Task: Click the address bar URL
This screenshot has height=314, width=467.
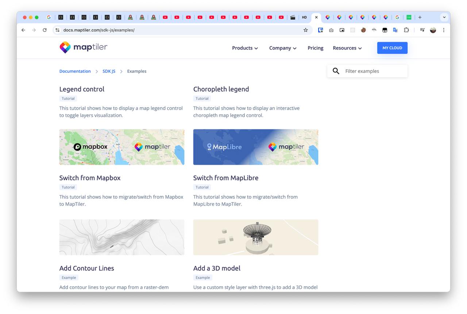Action: 99,30
